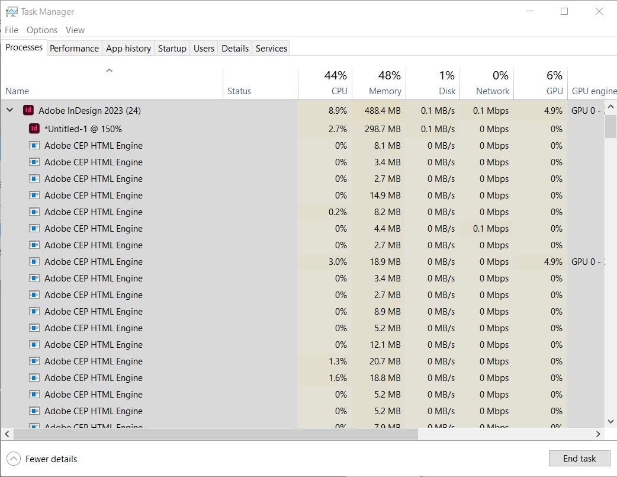Click the Task Manager title bar icon
The height and width of the screenshot is (477, 617).
[x=11, y=12]
